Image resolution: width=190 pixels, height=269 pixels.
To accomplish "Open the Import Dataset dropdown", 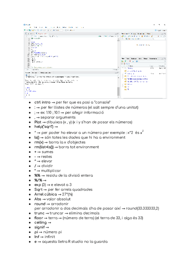I will (135, 36).
